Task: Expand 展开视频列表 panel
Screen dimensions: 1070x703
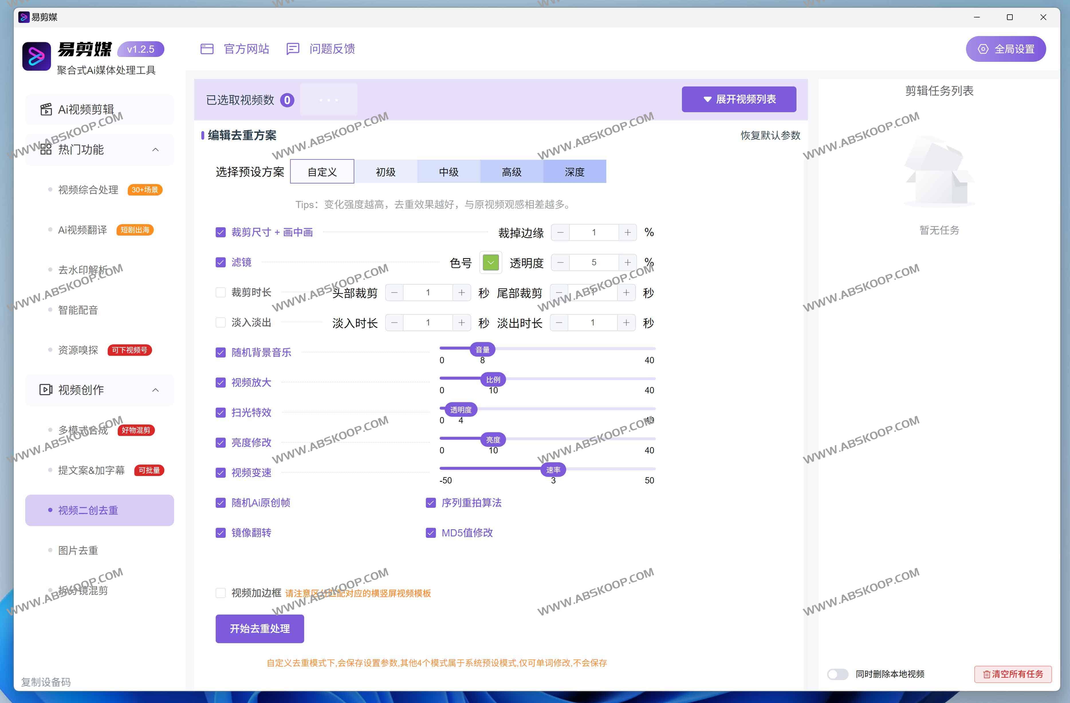Action: [739, 99]
